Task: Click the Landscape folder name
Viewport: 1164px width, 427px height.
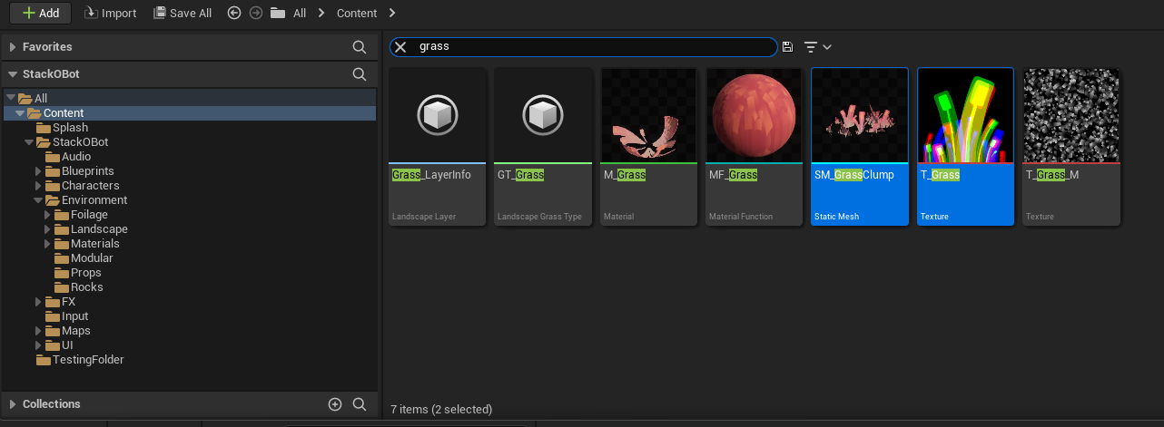Action: (99, 229)
